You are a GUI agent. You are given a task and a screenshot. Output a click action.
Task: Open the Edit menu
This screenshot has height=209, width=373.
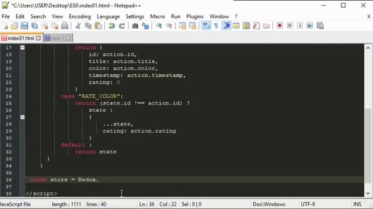coord(20,16)
